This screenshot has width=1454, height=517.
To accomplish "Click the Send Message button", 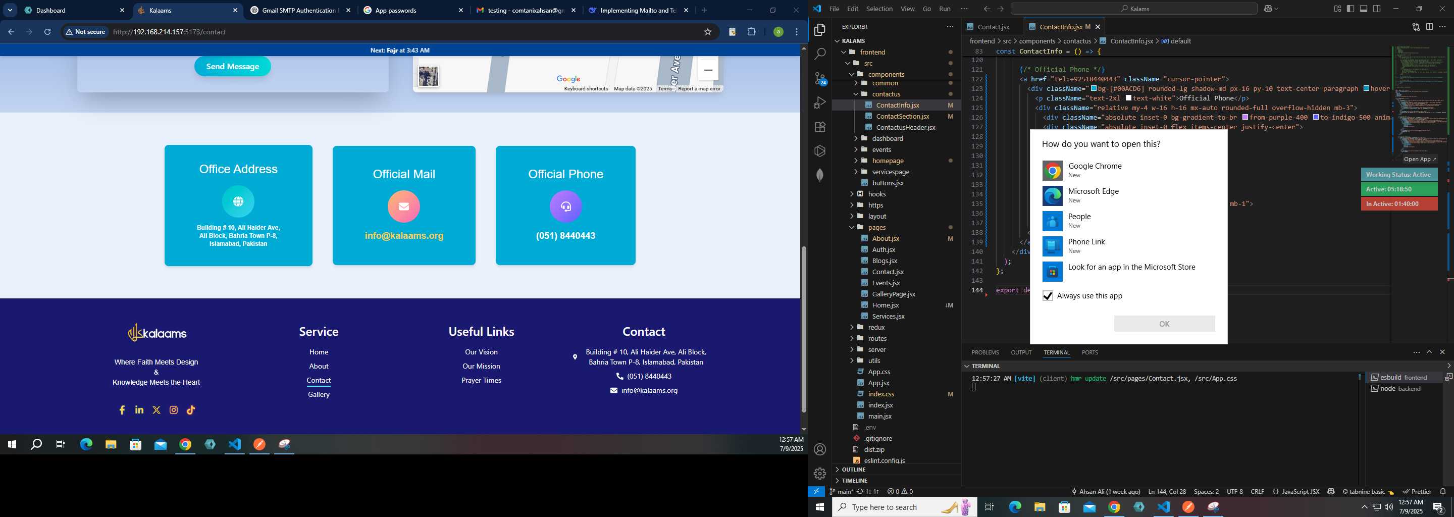I will click(233, 67).
